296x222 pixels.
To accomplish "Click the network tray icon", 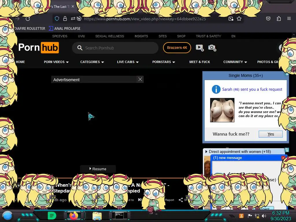I will (257, 216).
